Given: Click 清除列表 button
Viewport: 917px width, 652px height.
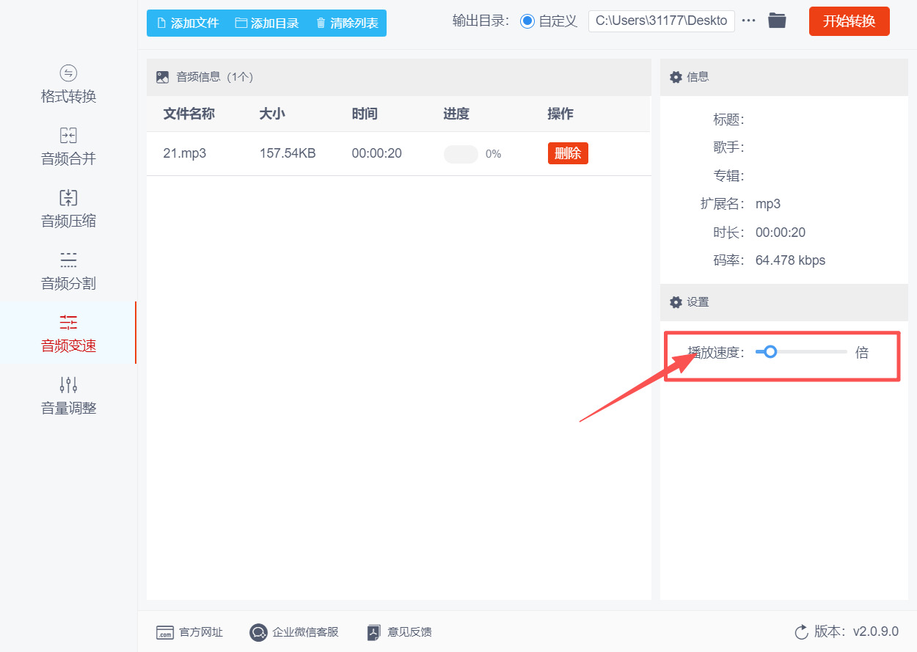Looking at the screenshot, I should point(347,23).
